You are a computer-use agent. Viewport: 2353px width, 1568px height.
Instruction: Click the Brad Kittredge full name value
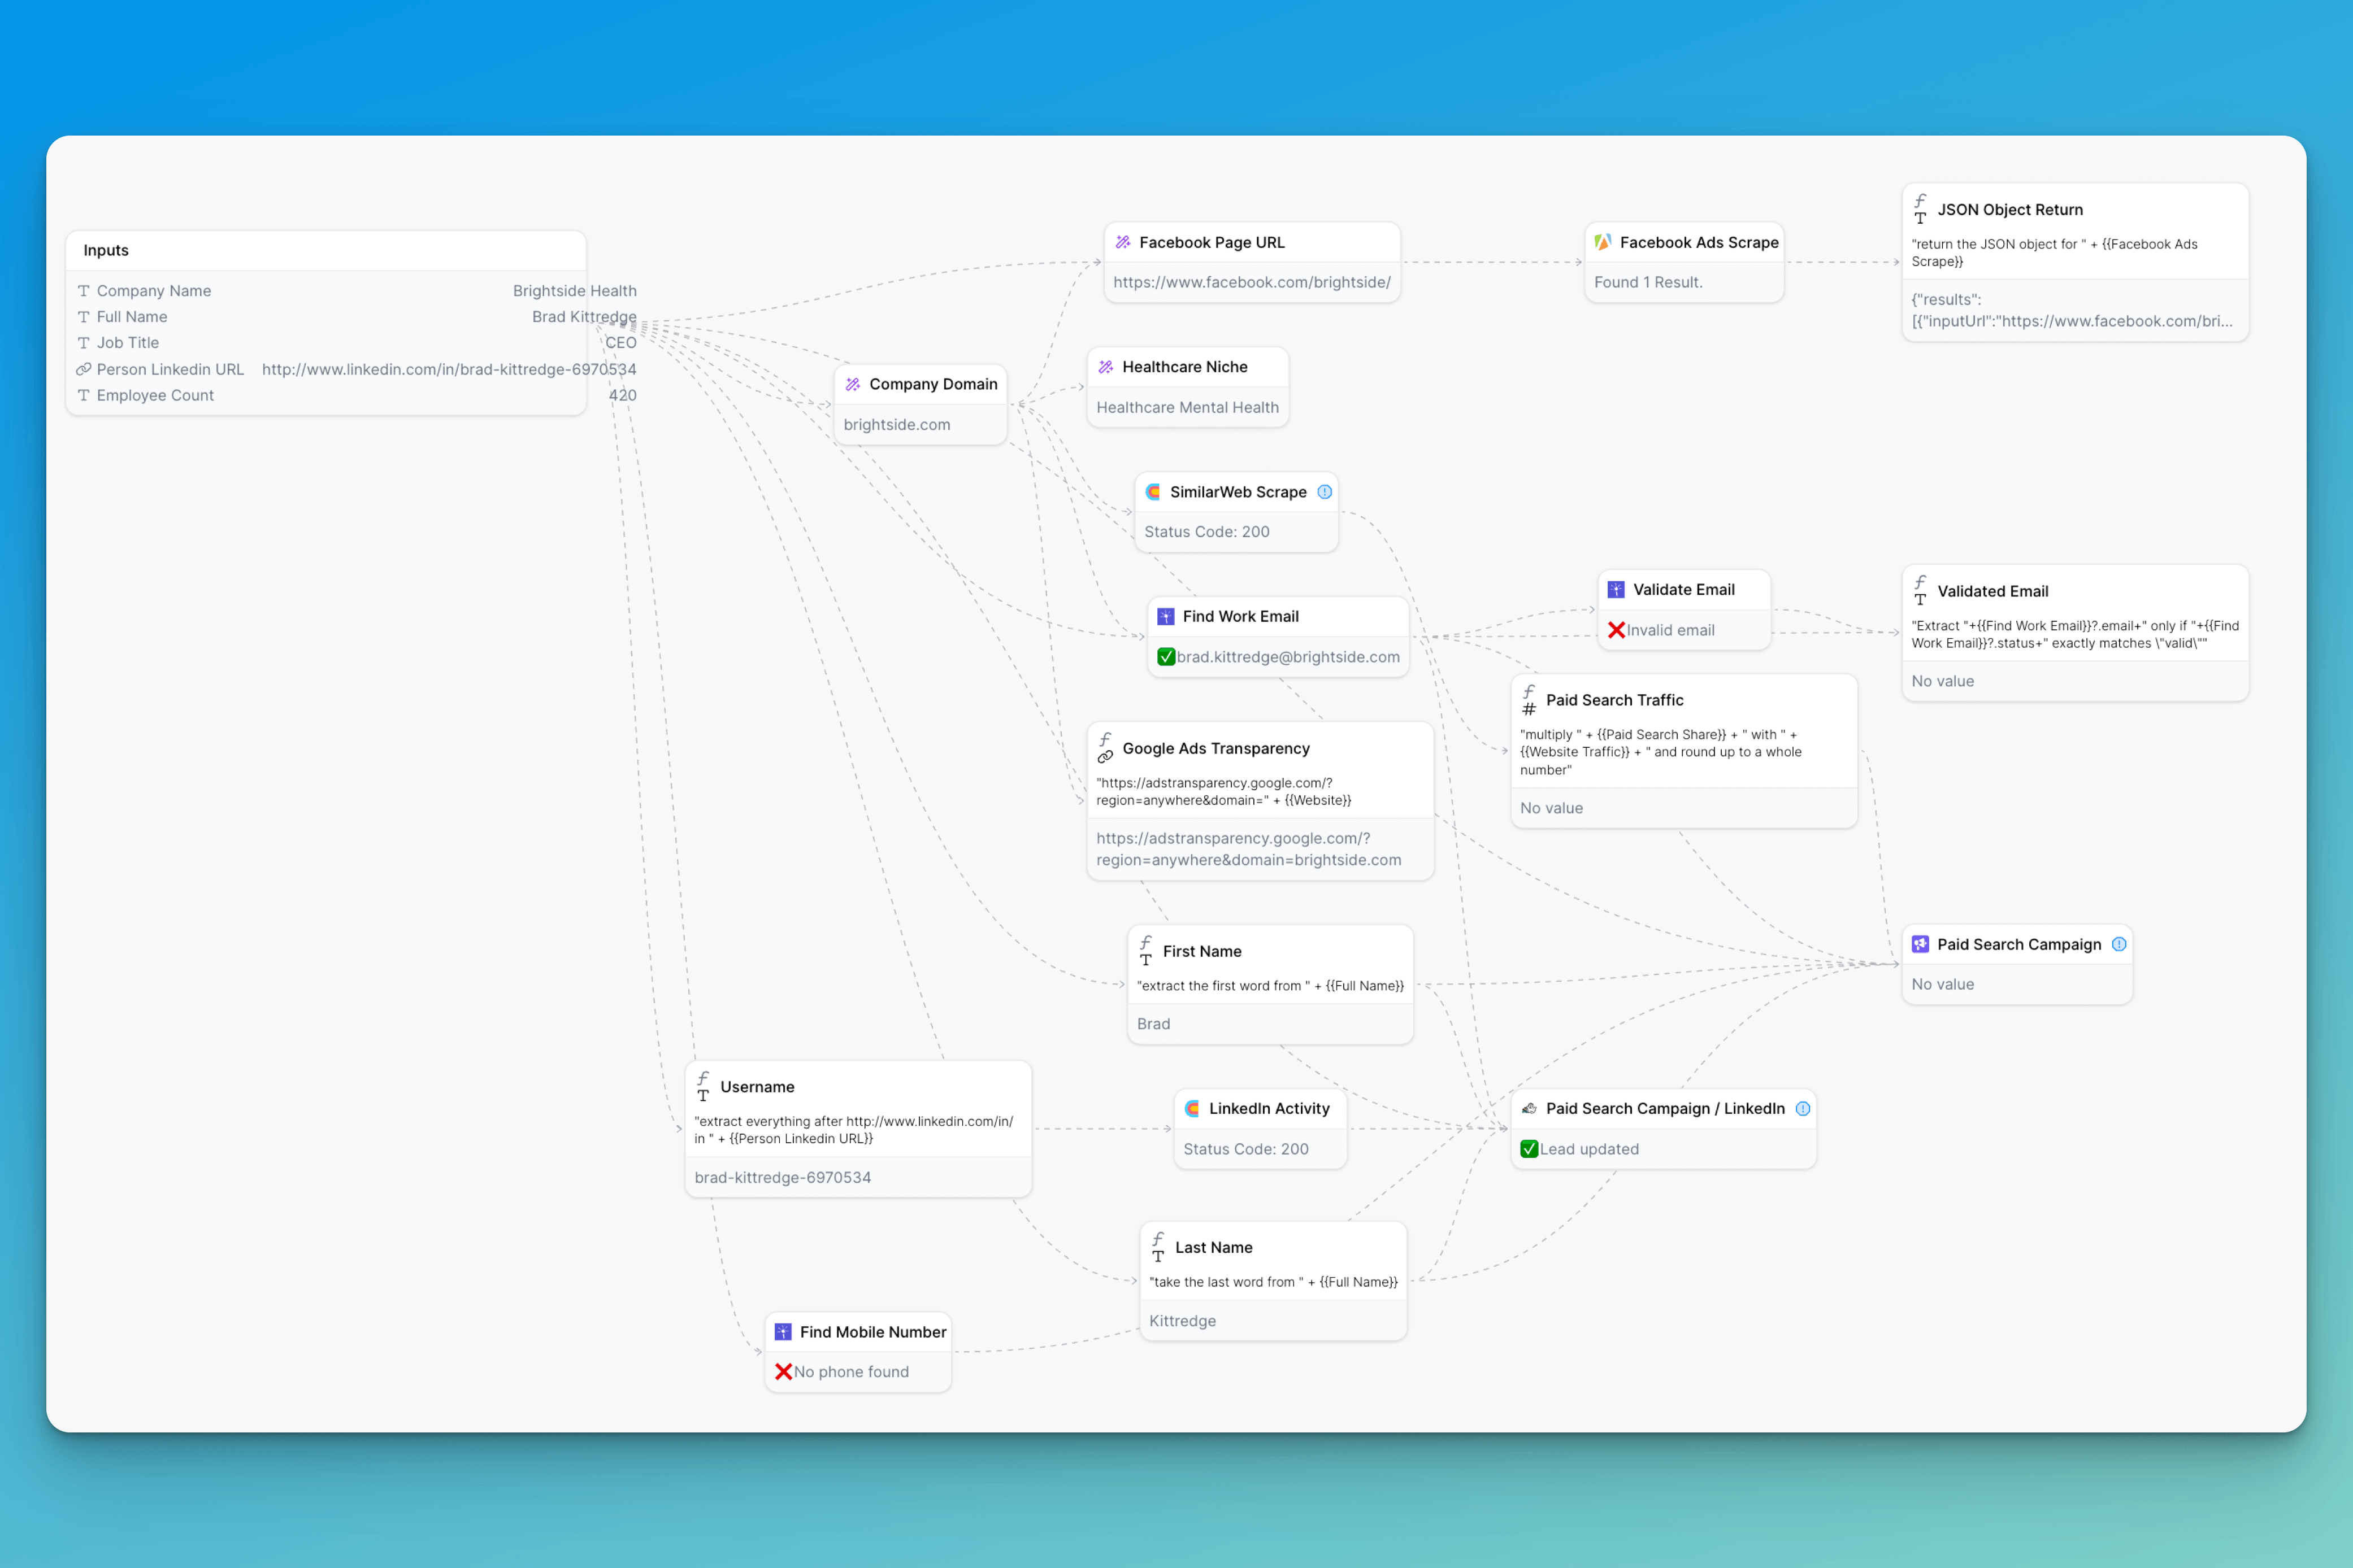point(584,317)
